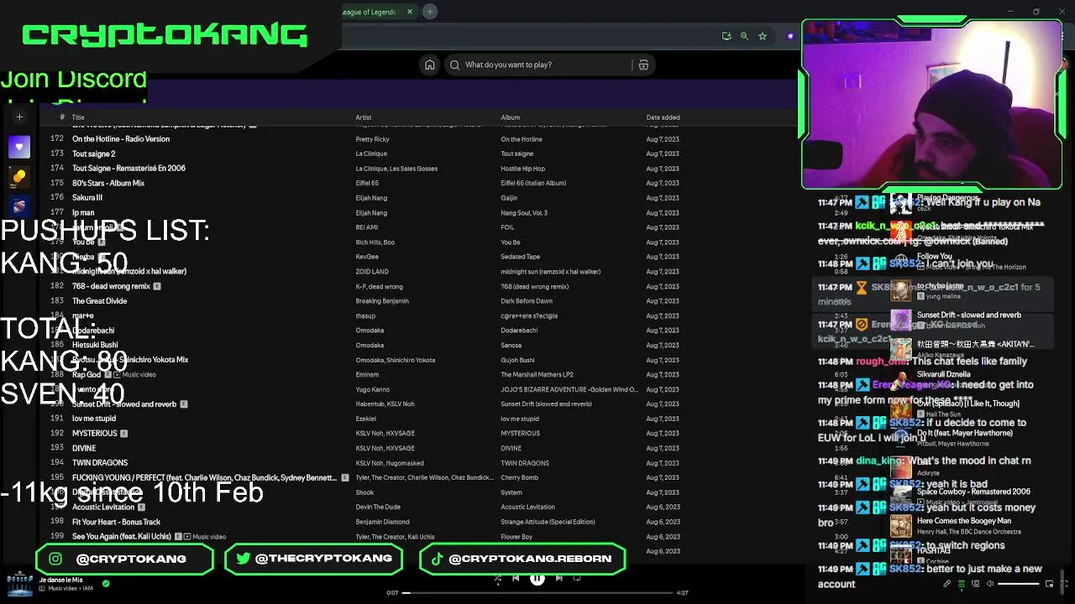The image size is (1075, 604).
Task: Open now playing title 'Je danse le Mia'
Action: (x=60, y=580)
